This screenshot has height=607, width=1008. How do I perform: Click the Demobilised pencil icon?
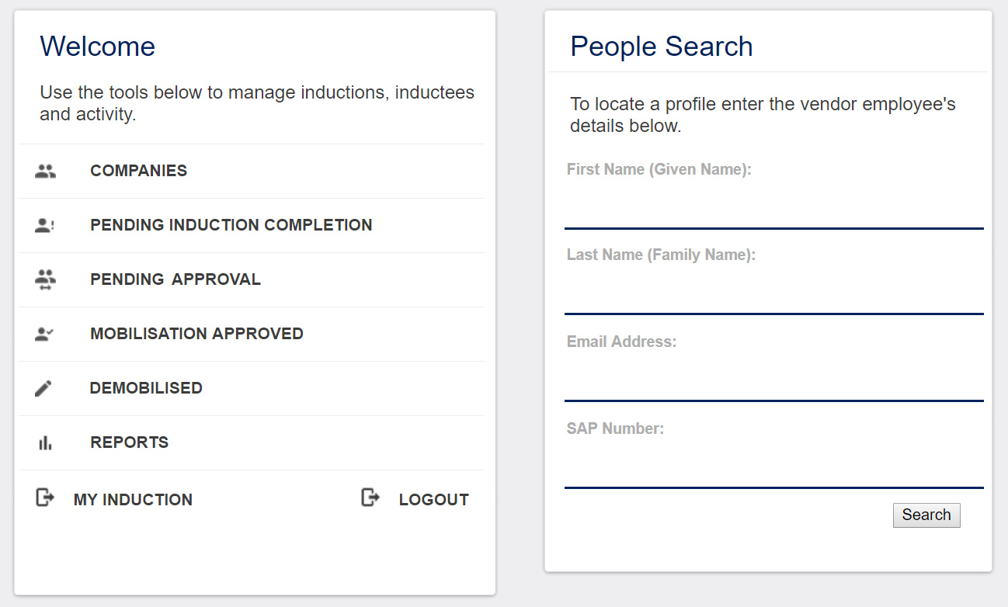point(44,388)
